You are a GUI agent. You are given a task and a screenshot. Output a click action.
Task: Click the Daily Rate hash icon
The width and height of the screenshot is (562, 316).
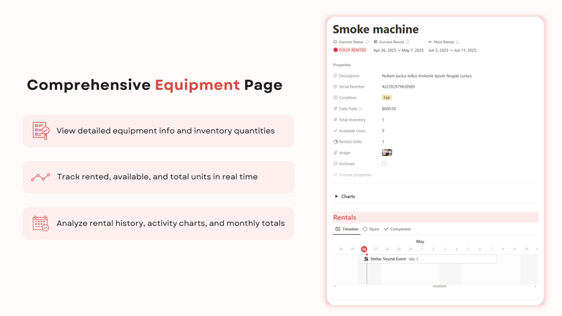[x=335, y=108]
